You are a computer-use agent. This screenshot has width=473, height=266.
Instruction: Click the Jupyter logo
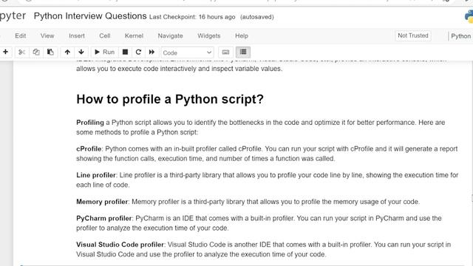pyautogui.click(x=13, y=16)
